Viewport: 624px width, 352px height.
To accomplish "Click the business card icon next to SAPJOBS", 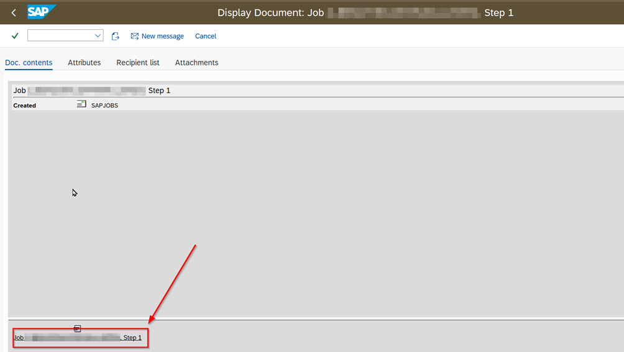I will [81, 104].
